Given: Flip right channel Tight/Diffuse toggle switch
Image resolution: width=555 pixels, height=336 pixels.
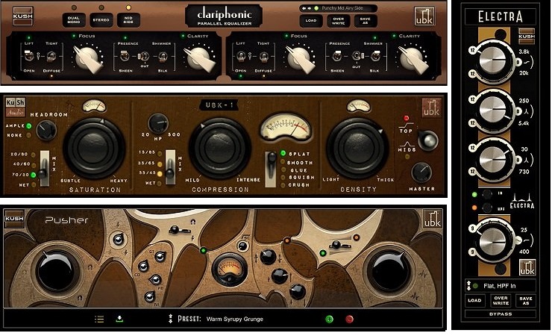Looking at the screenshot, I should [x=263, y=56].
